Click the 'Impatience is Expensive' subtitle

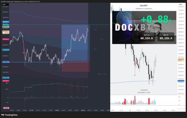pos(144,9)
